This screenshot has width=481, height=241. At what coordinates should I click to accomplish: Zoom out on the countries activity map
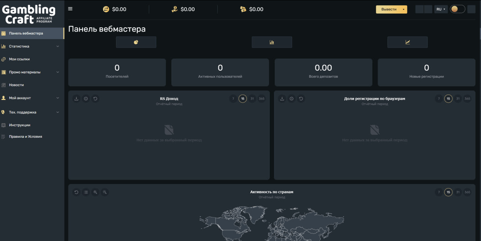coord(105,192)
